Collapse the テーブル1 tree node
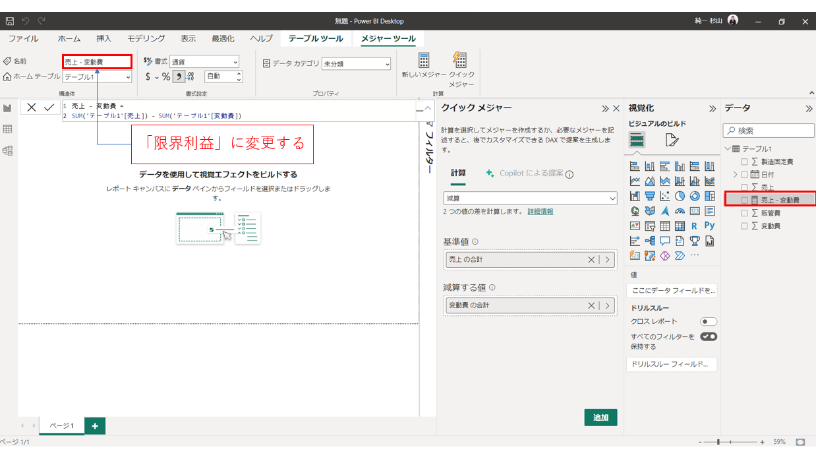Screen dimensions: 816x459 (x=728, y=149)
